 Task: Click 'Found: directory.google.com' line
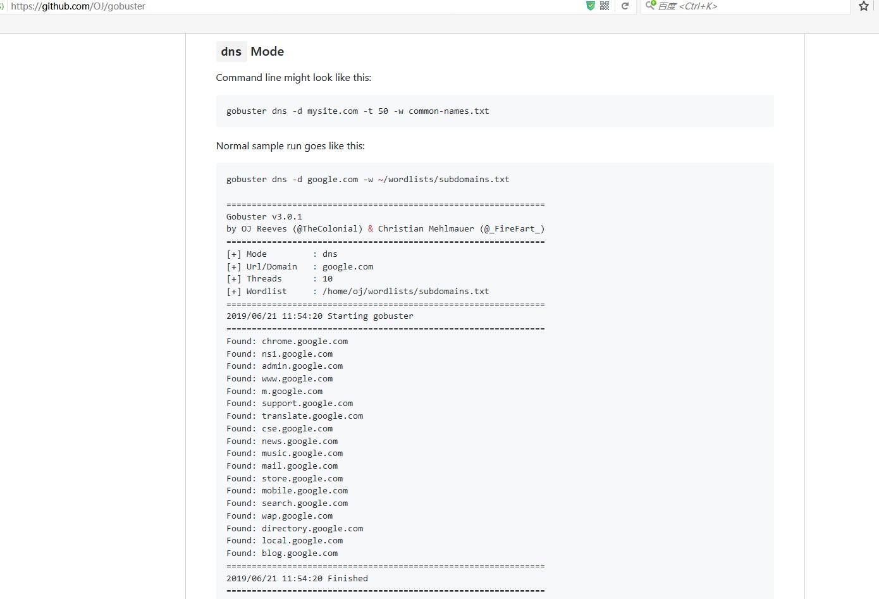pyautogui.click(x=295, y=528)
